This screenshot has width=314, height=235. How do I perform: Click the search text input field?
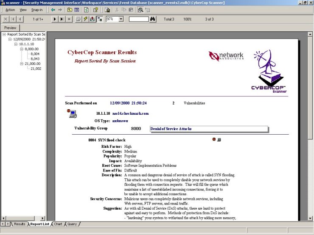tap(139, 19)
